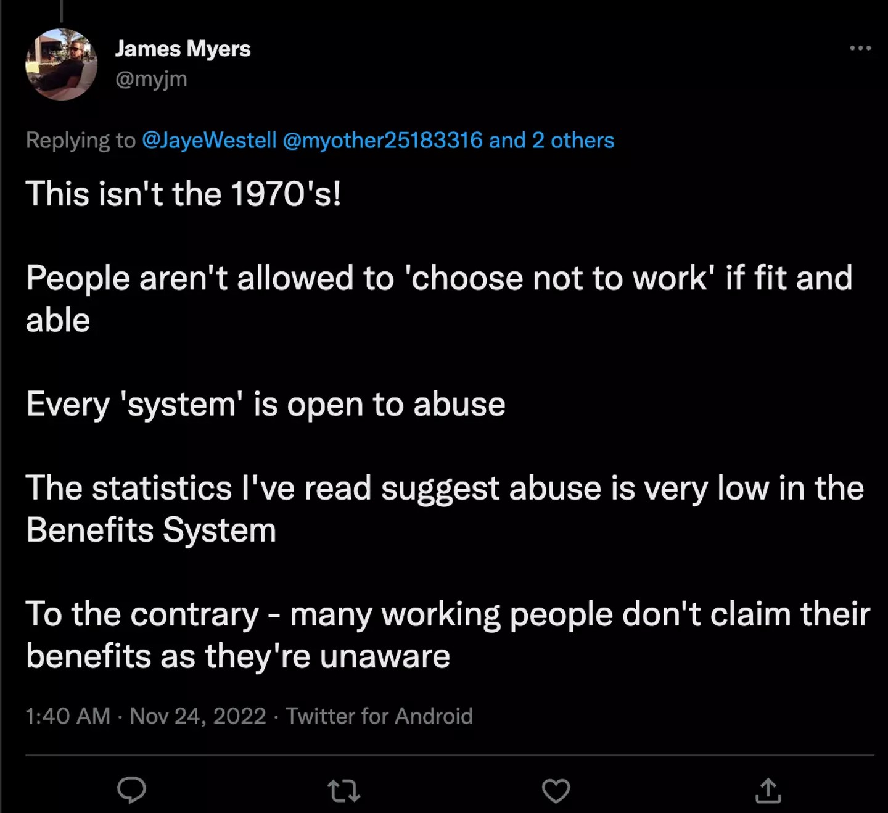The width and height of the screenshot is (888, 813).
Task: Retweet James Myers' tweet
Action: click(x=343, y=790)
